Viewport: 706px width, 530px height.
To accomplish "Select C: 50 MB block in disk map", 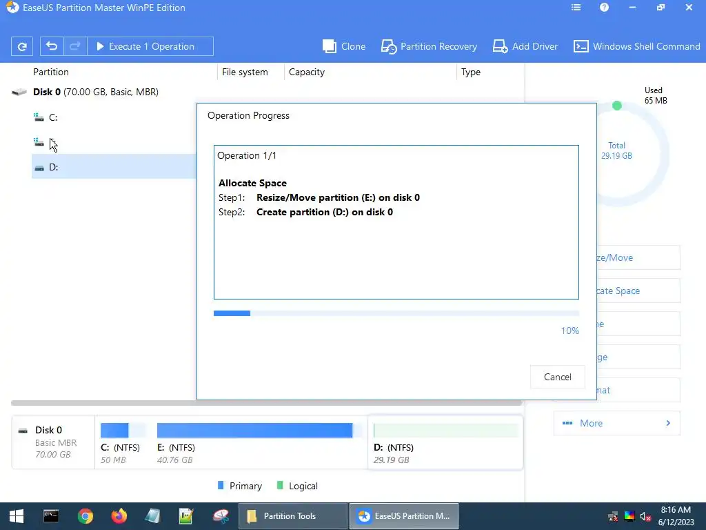I will pyautogui.click(x=123, y=443).
